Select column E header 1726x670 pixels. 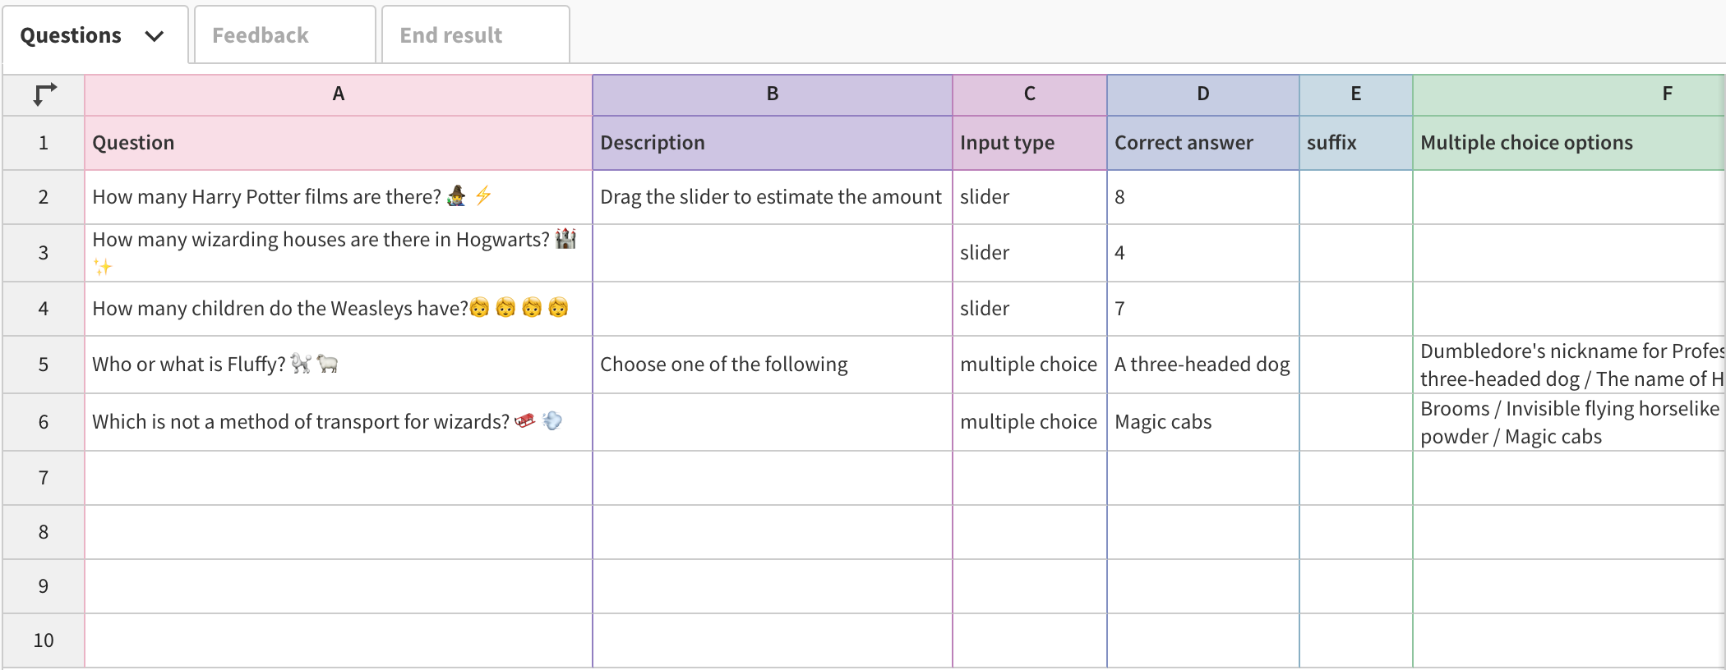click(1356, 94)
